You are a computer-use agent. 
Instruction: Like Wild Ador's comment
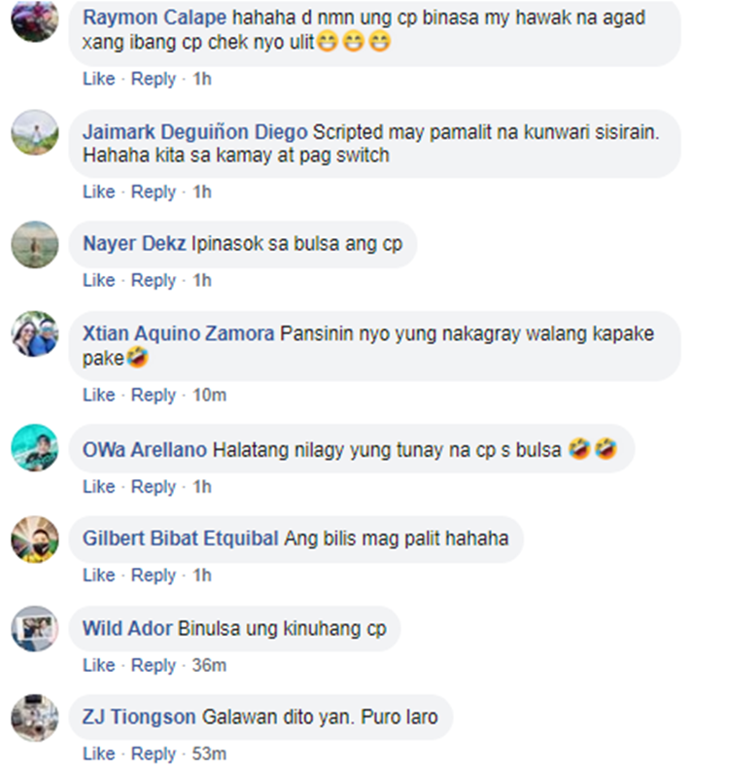(99, 665)
